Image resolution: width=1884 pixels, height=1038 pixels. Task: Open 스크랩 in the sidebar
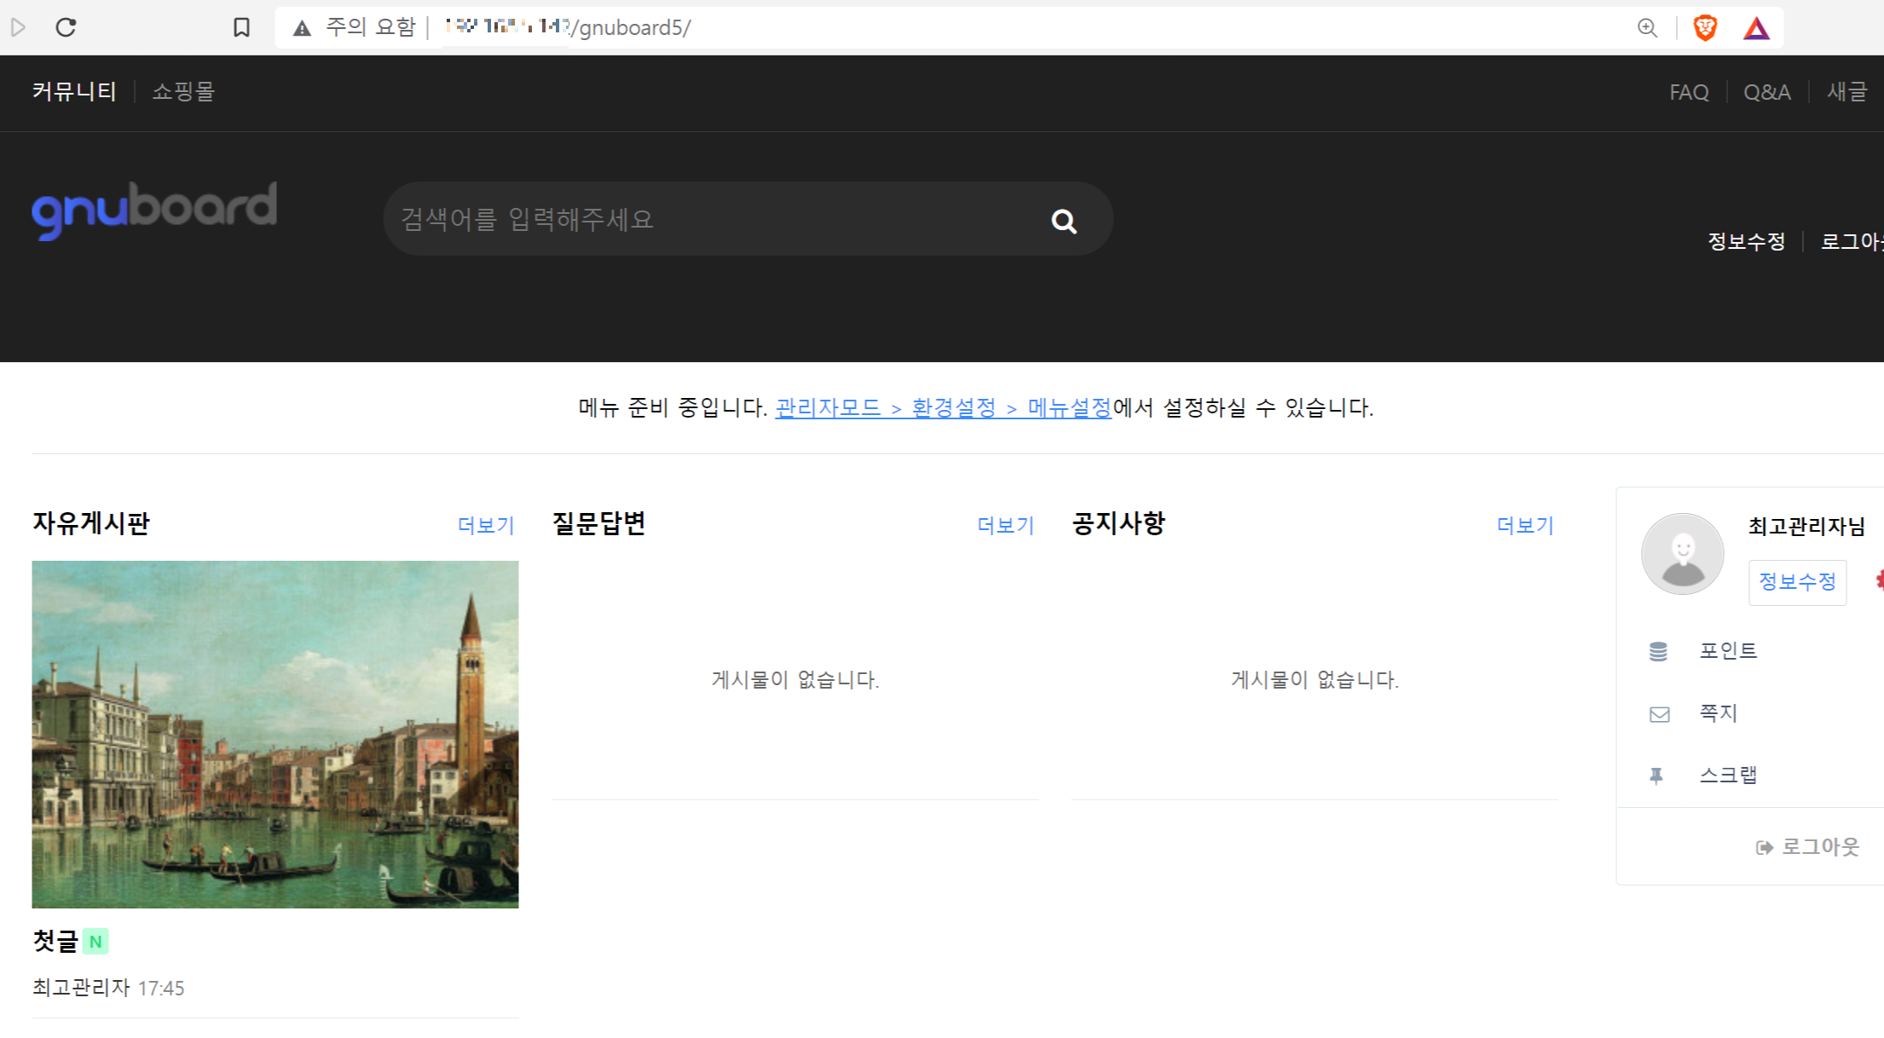click(1728, 776)
